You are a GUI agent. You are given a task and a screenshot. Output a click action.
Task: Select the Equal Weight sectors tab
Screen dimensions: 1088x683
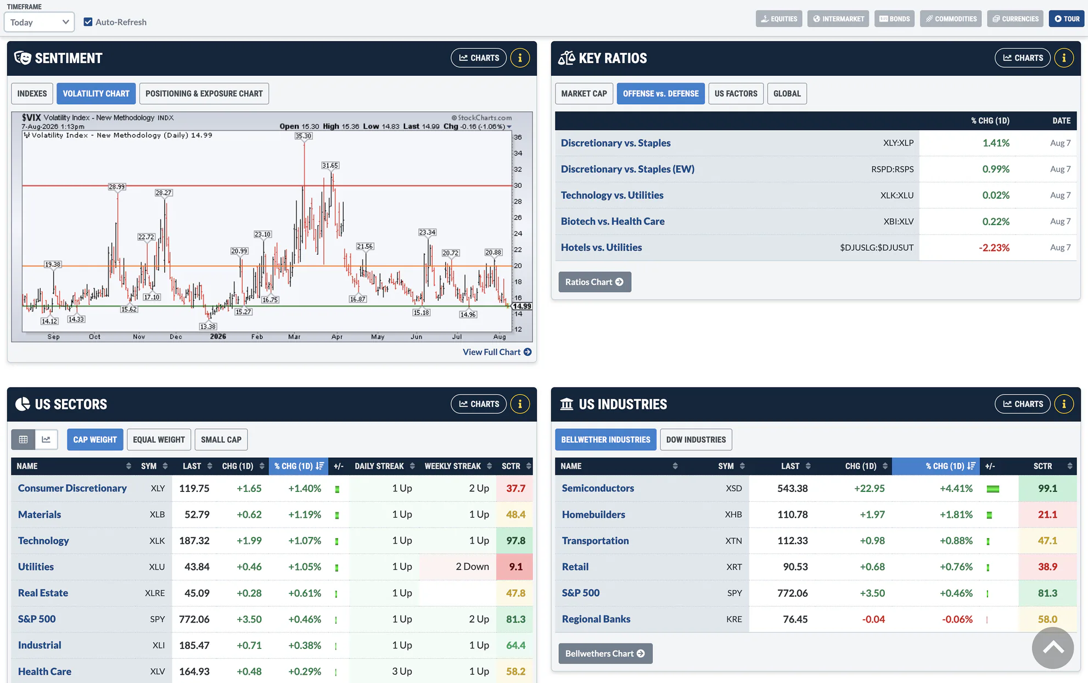click(159, 440)
